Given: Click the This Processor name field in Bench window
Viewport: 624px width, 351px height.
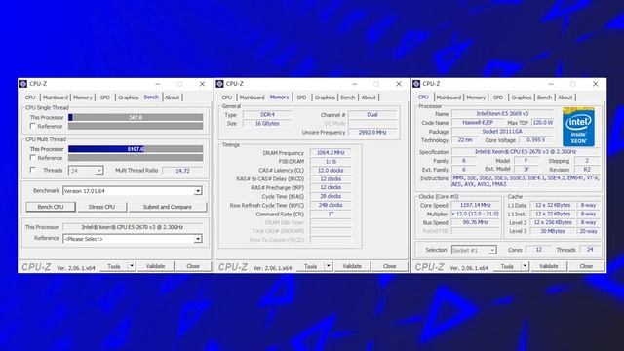Looking at the screenshot, I should (x=133, y=227).
